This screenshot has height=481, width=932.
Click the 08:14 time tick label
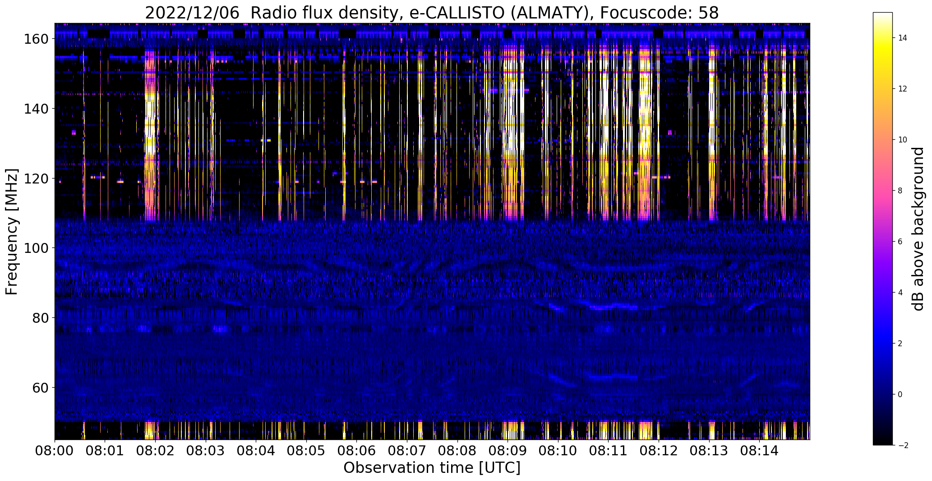[759, 450]
